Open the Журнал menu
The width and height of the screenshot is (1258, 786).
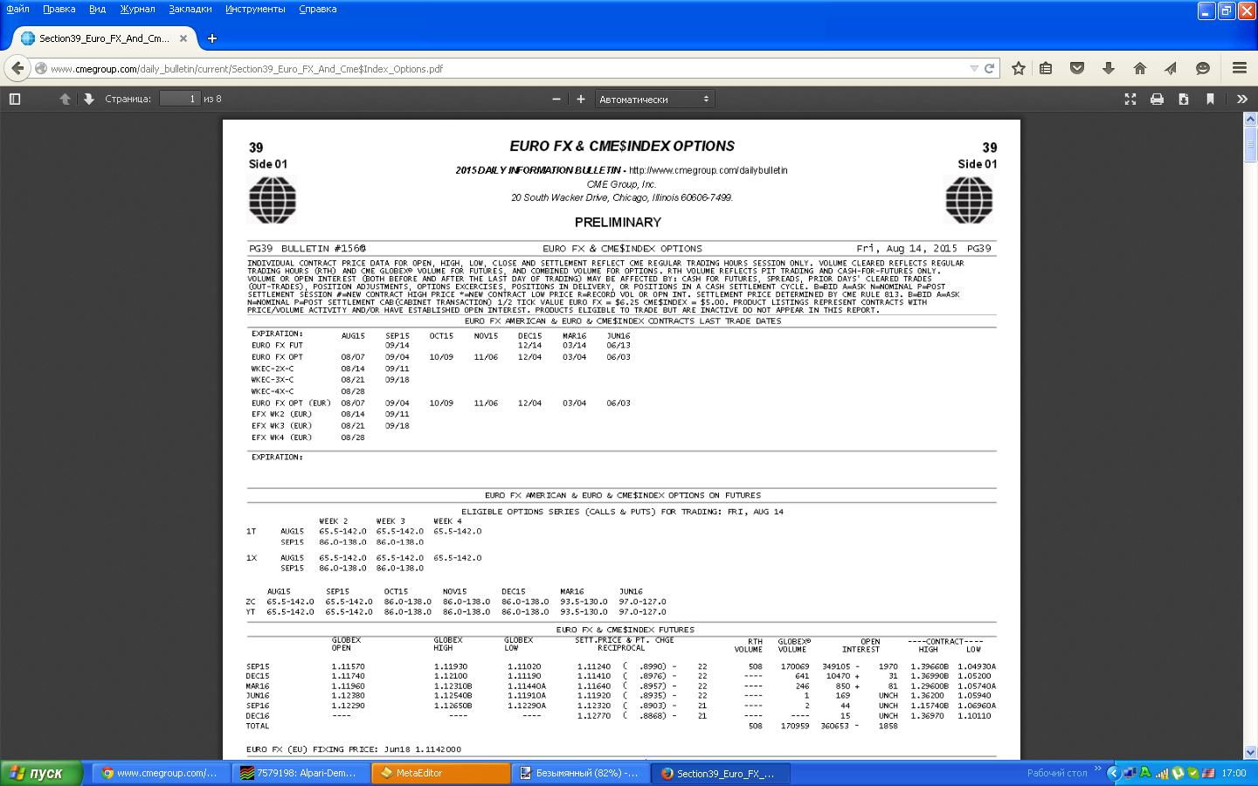click(137, 9)
